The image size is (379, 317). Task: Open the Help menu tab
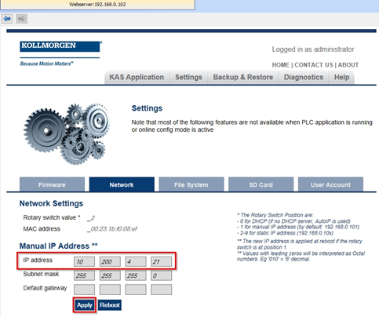tap(341, 78)
